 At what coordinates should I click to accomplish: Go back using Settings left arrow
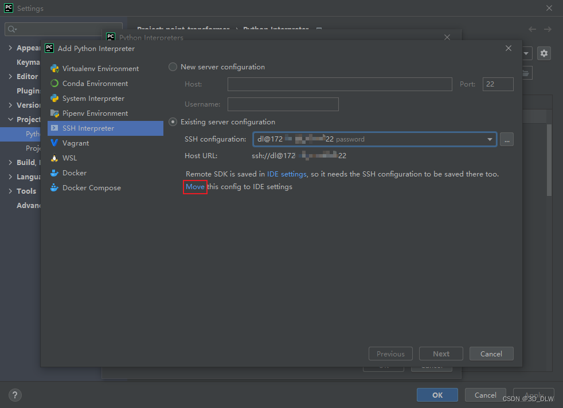(532, 29)
